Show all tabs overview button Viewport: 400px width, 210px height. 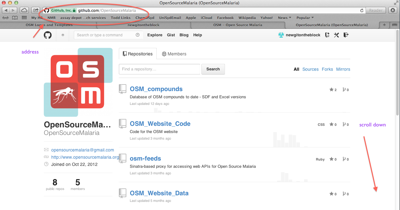click(x=394, y=25)
